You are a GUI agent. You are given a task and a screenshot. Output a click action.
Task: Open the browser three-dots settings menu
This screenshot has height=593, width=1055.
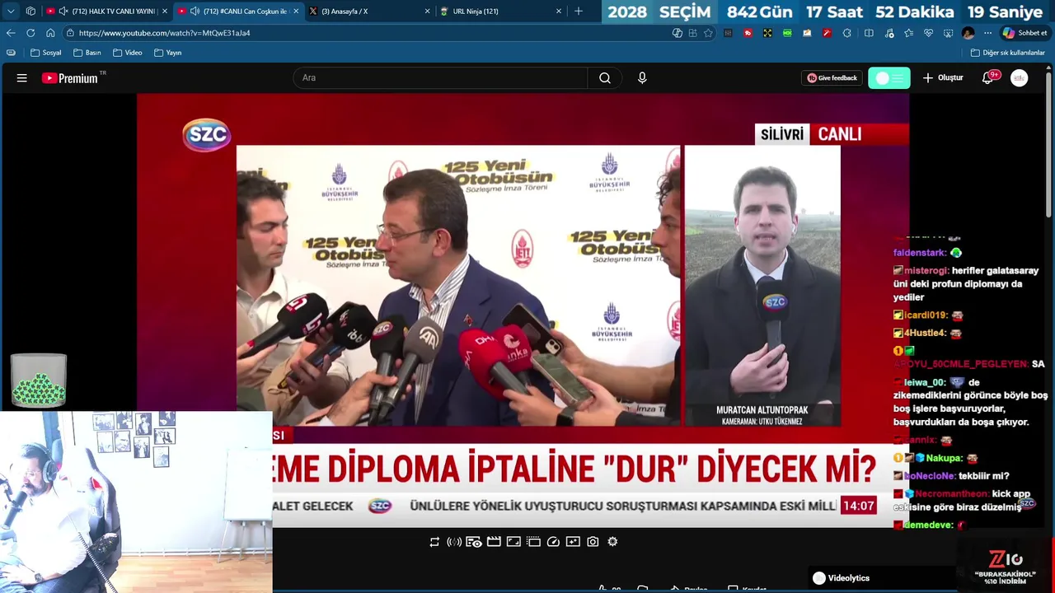coord(987,33)
